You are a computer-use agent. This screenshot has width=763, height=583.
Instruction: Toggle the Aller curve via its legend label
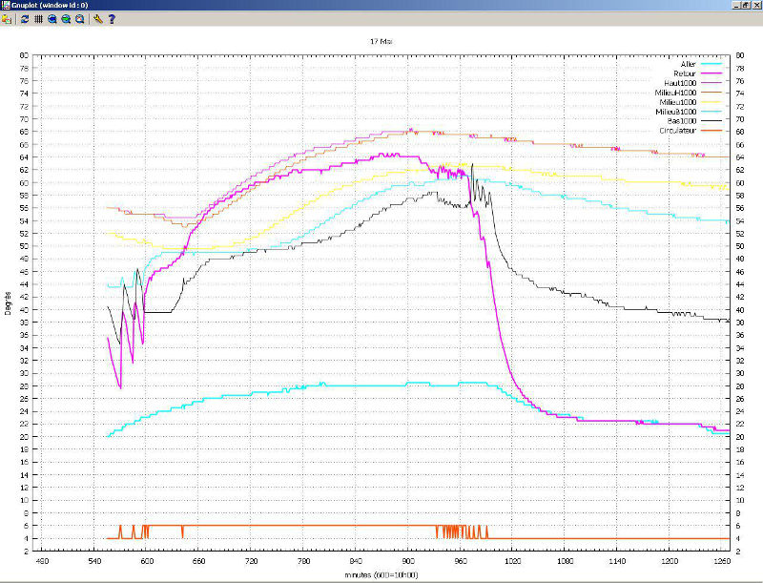pyautogui.click(x=687, y=63)
